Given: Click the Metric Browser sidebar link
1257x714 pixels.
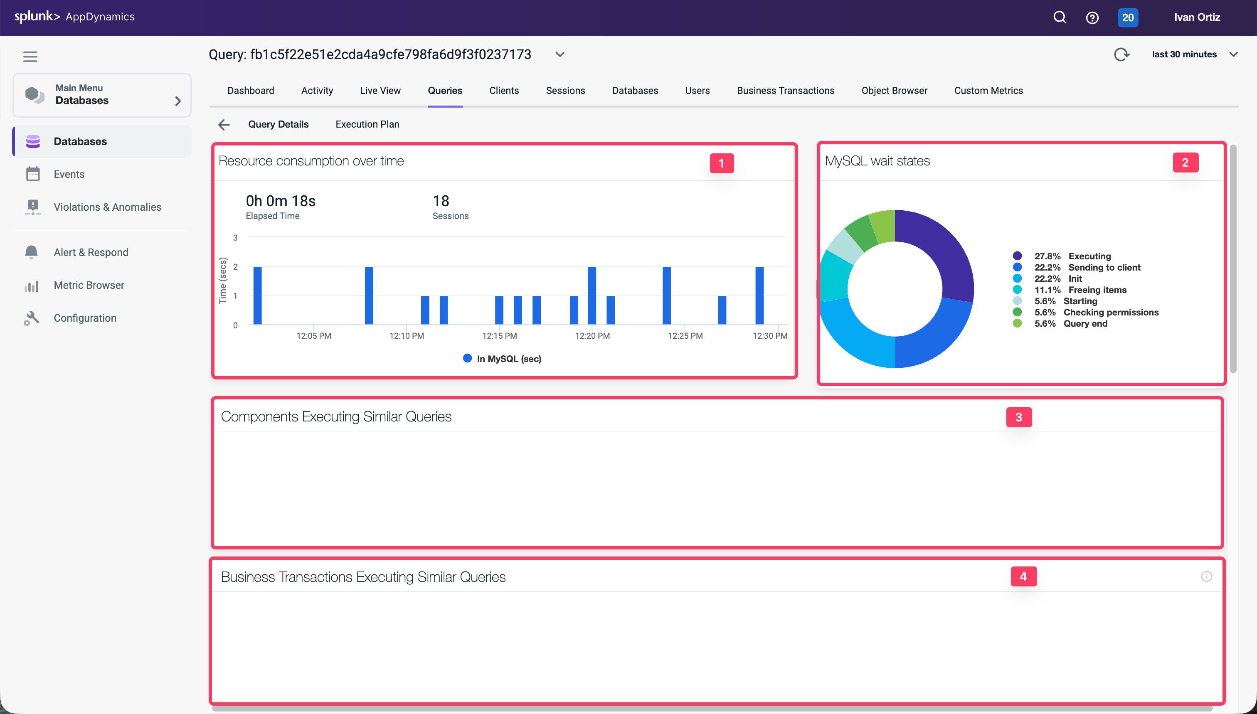Looking at the screenshot, I should pyautogui.click(x=89, y=286).
